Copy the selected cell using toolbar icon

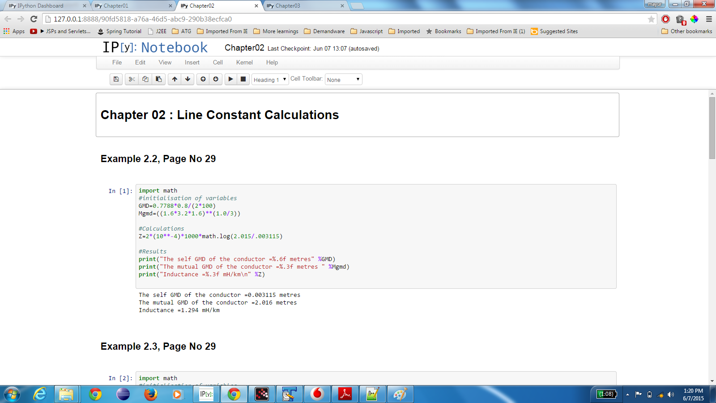click(x=145, y=79)
